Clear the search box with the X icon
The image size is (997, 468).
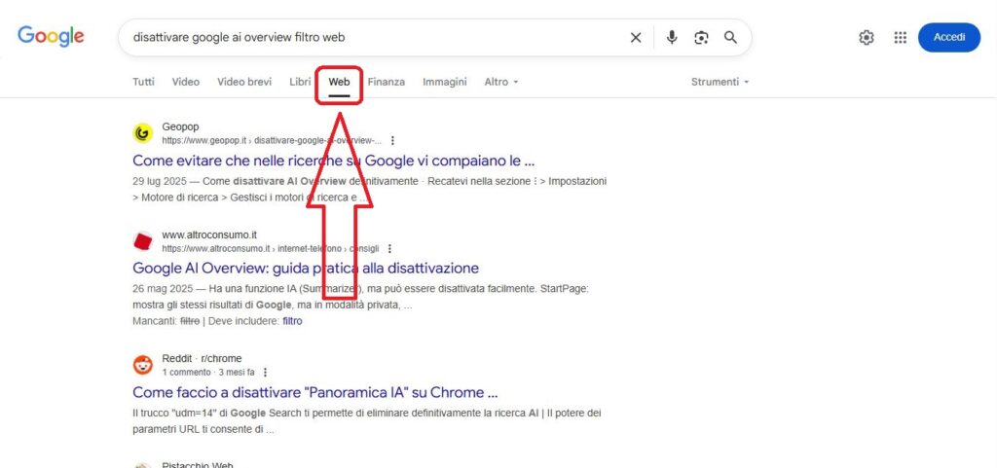[636, 38]
